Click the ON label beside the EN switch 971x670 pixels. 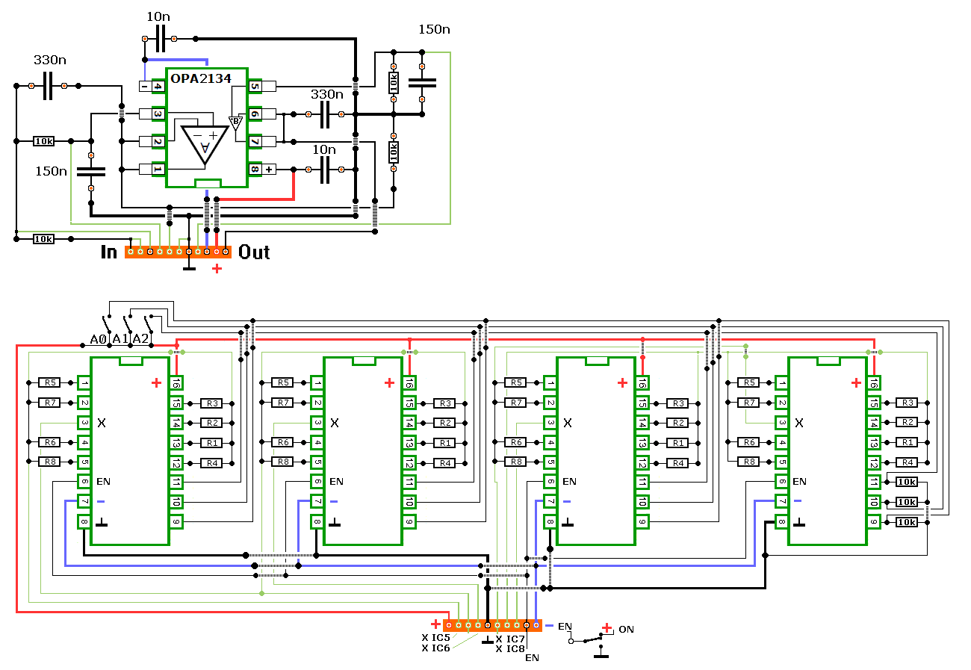[626, 630]
